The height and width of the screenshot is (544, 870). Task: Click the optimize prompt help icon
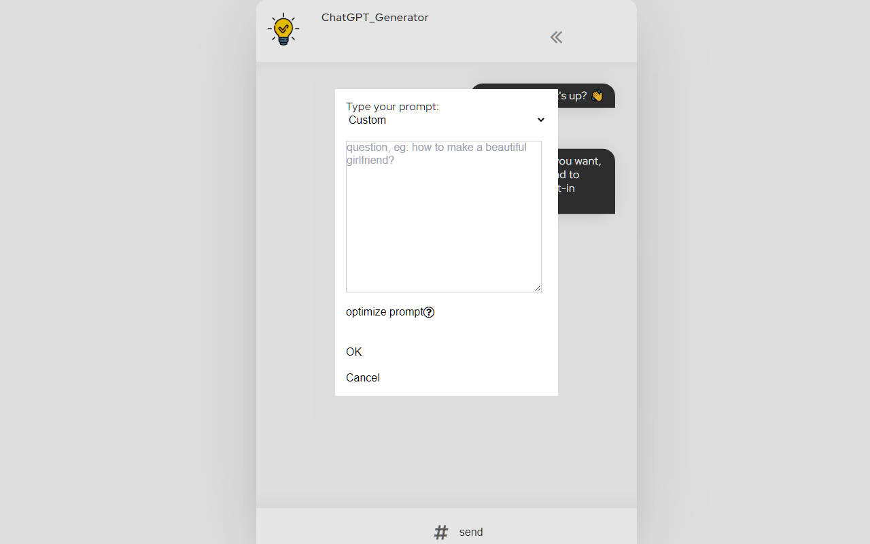coord(429,312)
